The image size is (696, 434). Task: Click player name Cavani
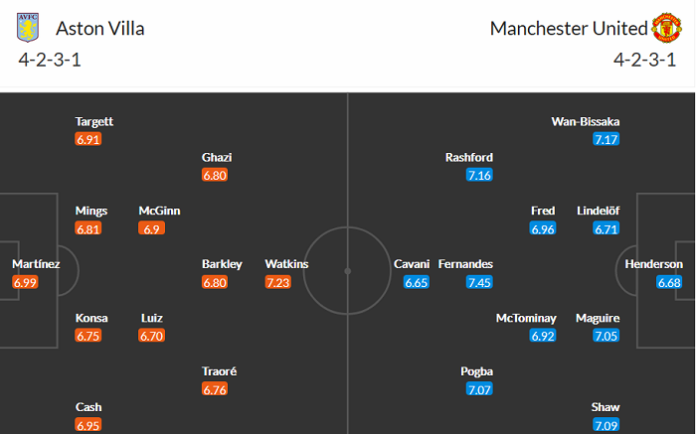click(x=412, y=264)
